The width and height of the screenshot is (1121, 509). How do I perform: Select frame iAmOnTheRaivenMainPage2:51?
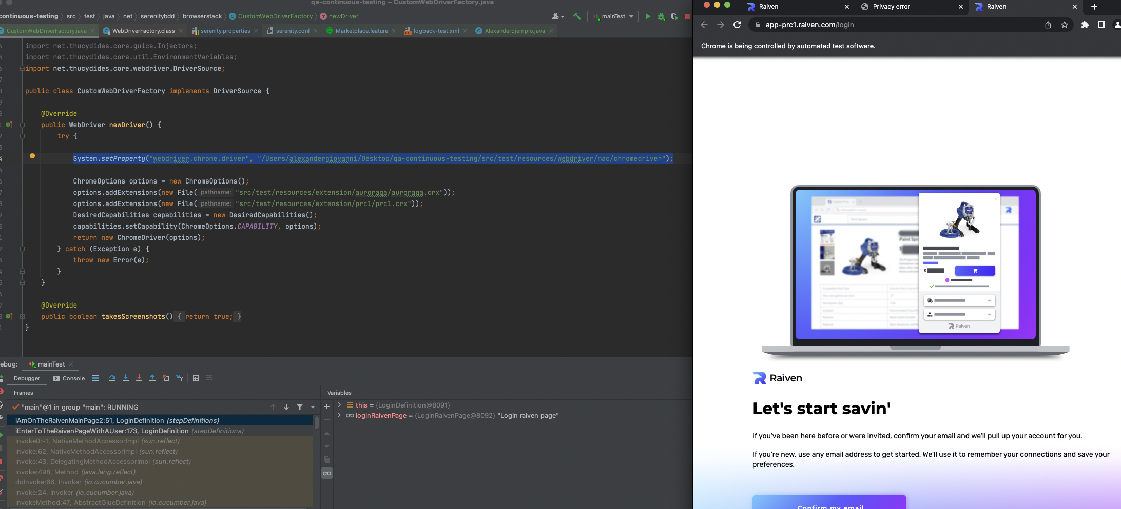[x=159, y=420]
